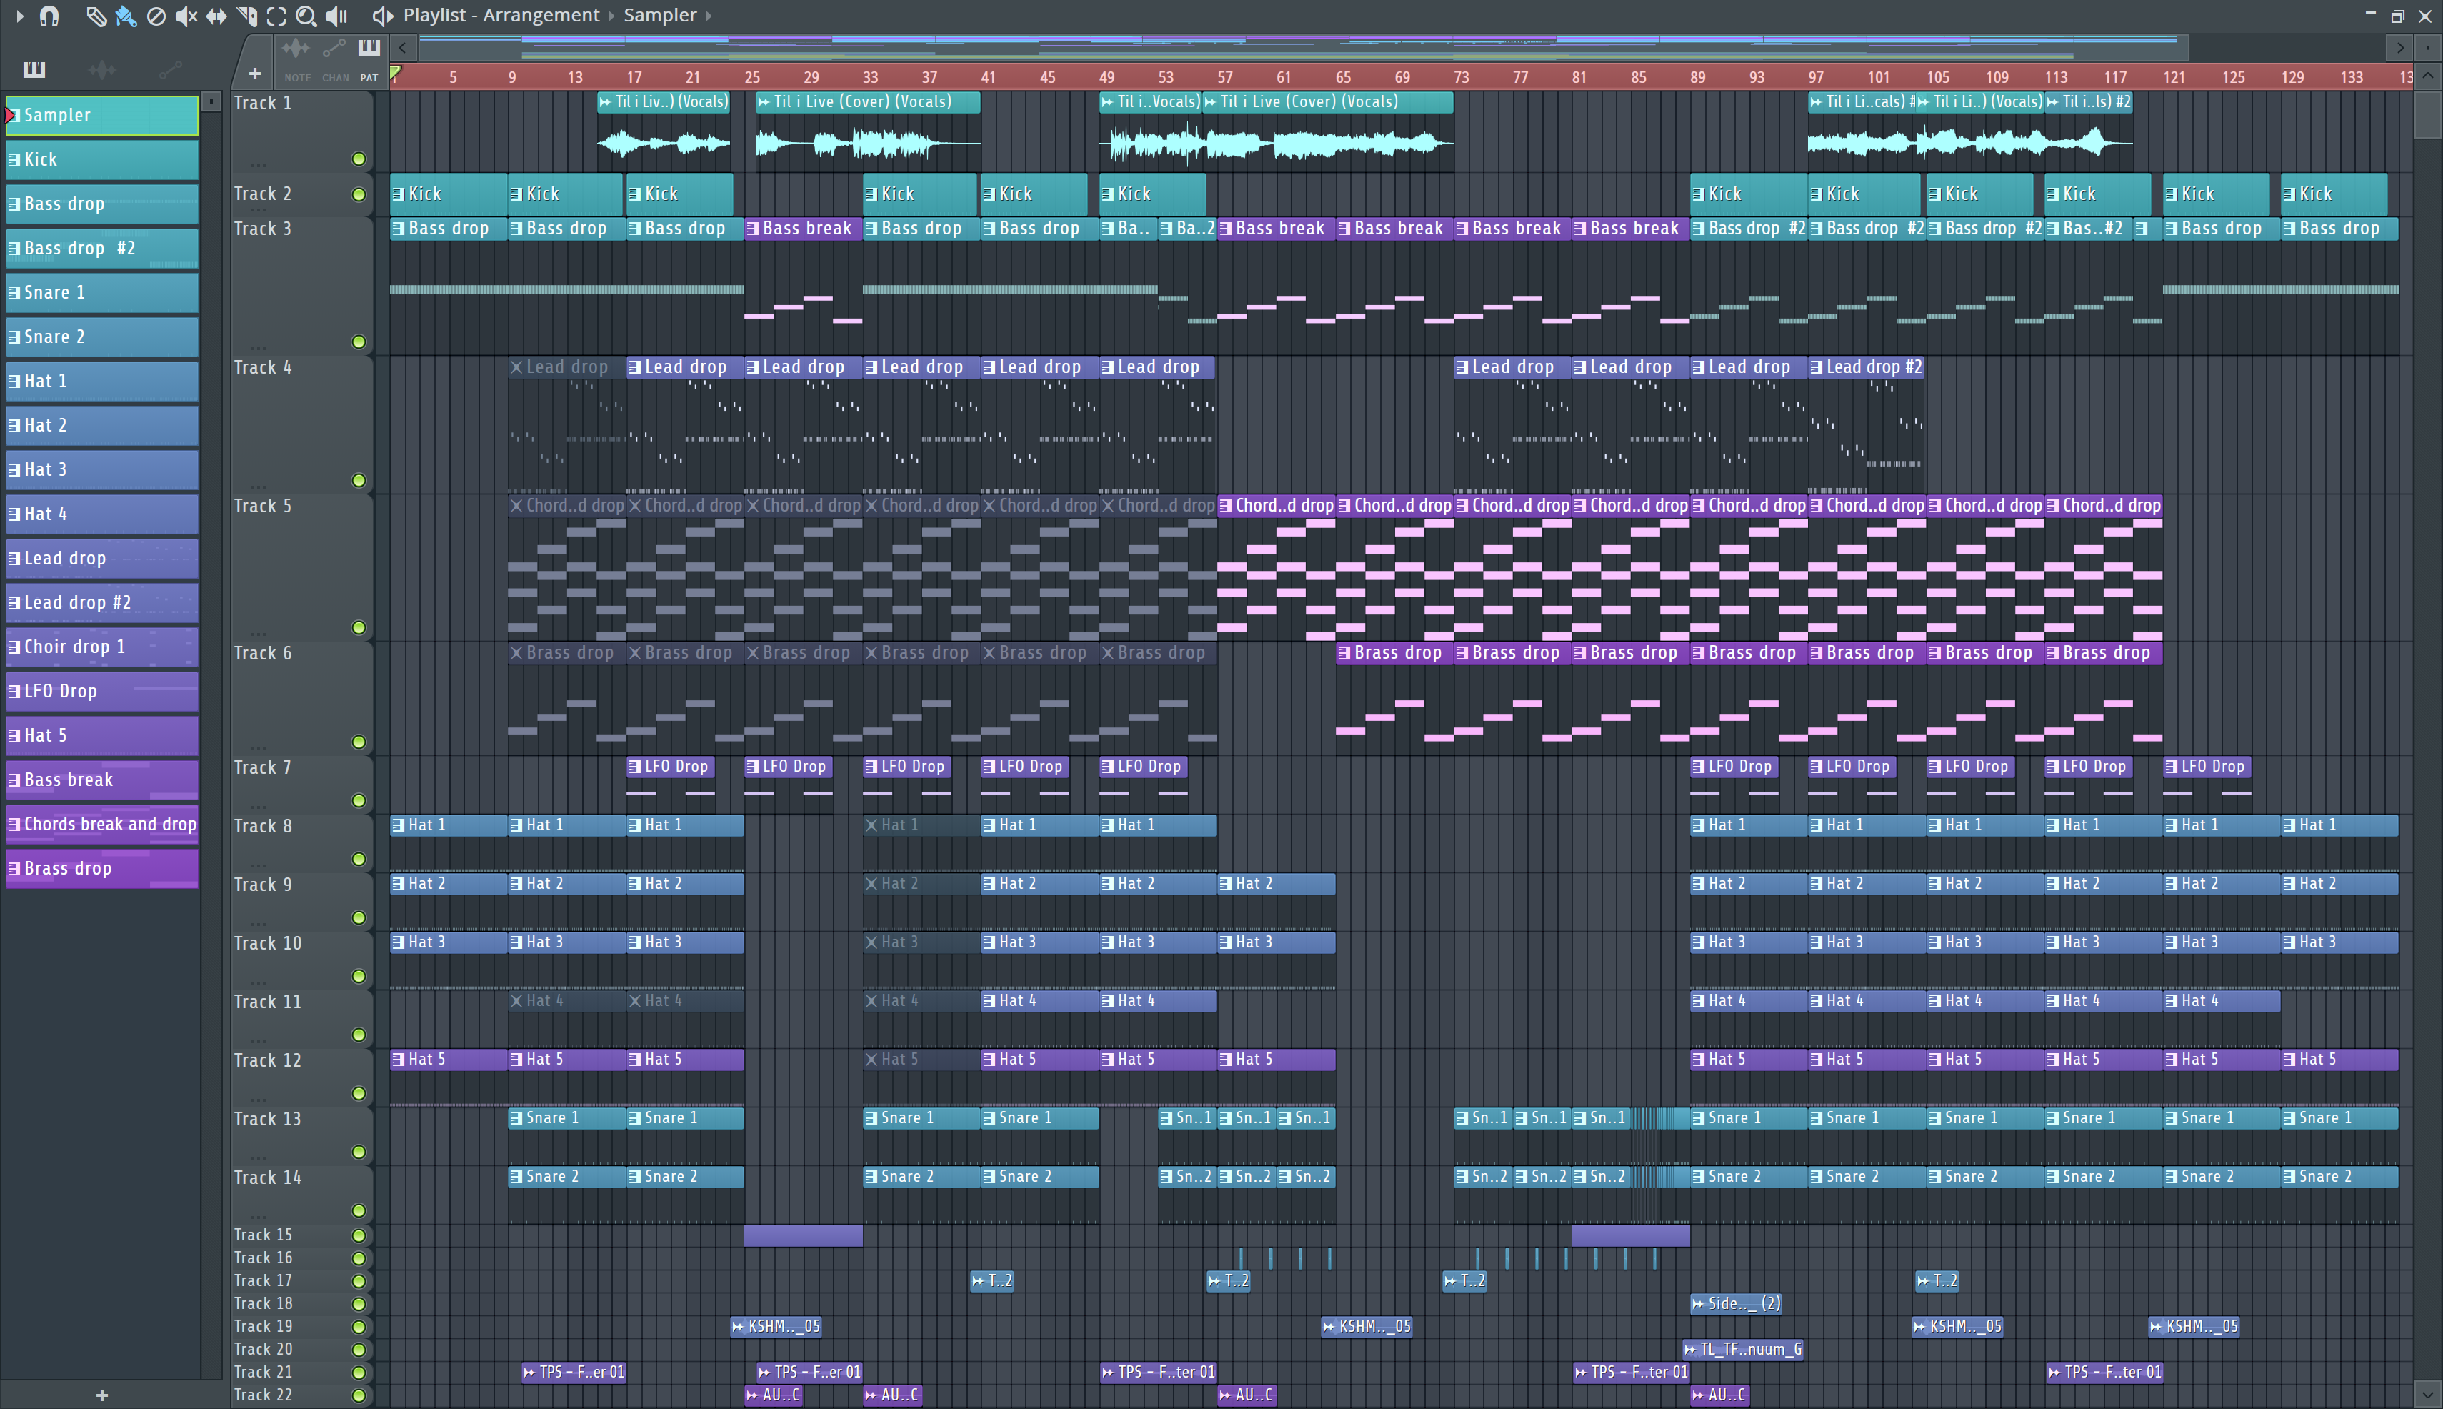The image size is (2443, 1409).
Task: Mute Track 10 with its green dot
Action: point(359,977)
